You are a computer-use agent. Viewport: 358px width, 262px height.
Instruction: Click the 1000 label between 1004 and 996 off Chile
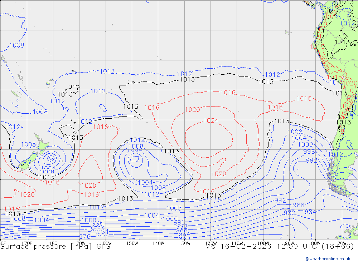click(305, 144)
